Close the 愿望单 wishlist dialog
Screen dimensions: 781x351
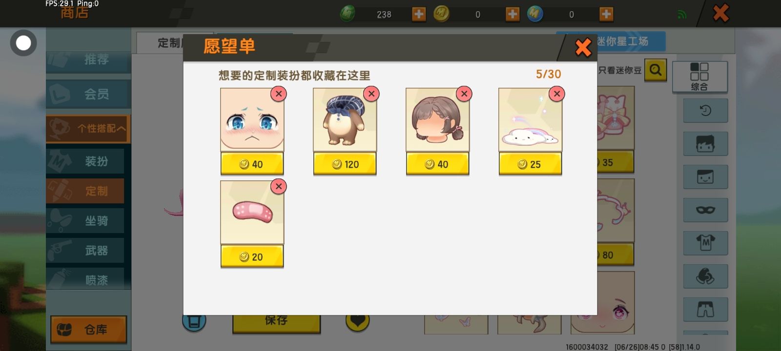coord(583,48)
